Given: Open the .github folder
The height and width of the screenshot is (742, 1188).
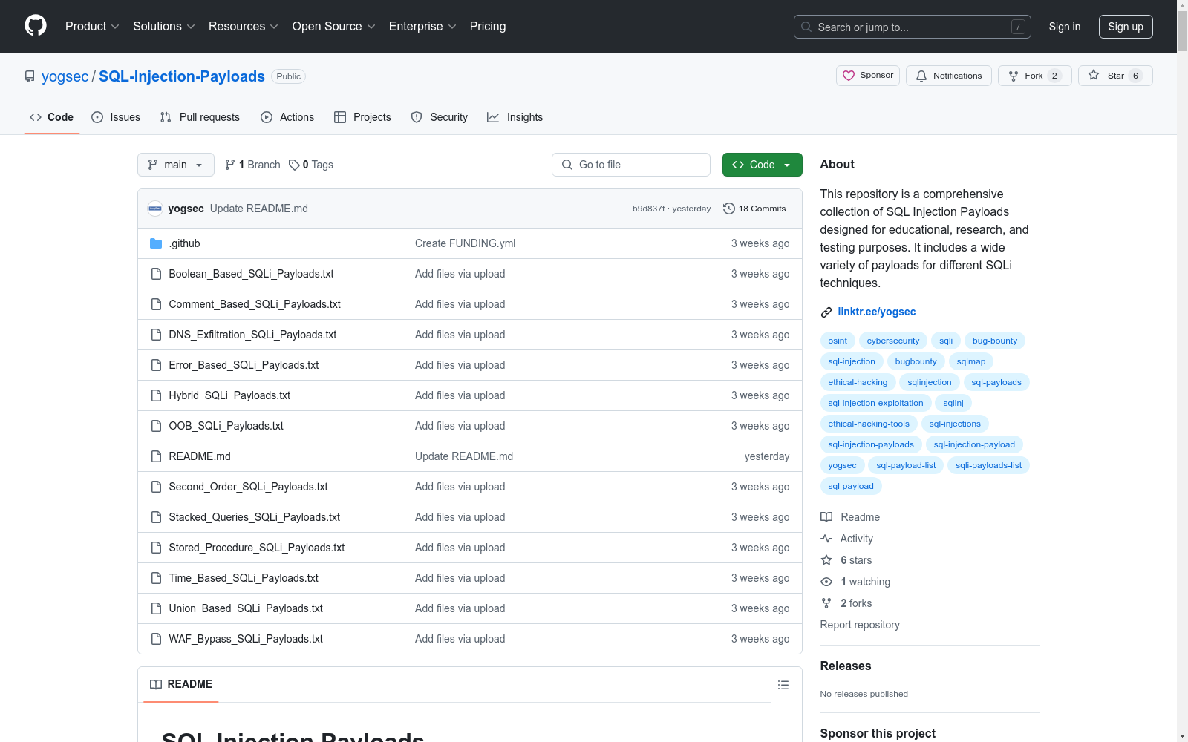Looking at the screenshot, I should (184, 243).
